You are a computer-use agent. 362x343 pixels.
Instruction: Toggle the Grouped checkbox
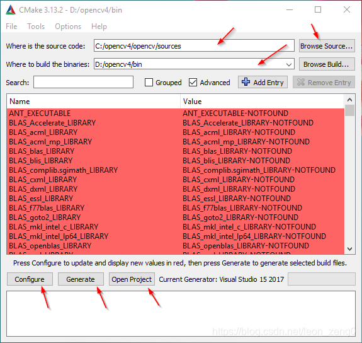(x=149, y=83)
